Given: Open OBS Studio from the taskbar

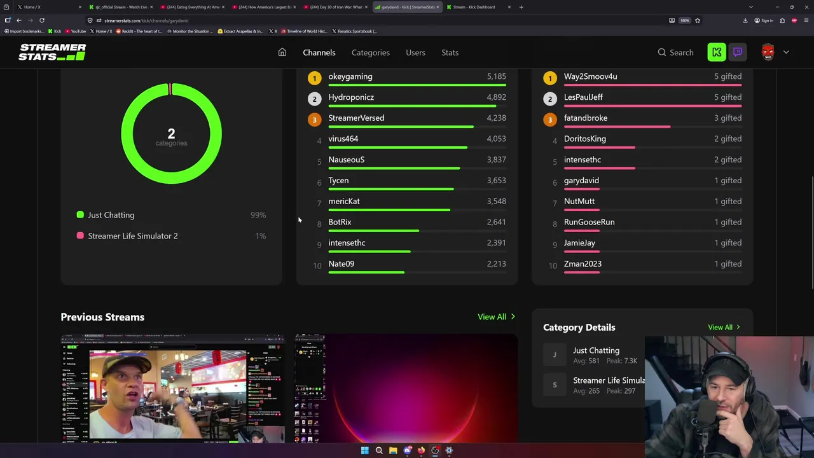Looking at the screenshot, I should click(x=435, y=450).
